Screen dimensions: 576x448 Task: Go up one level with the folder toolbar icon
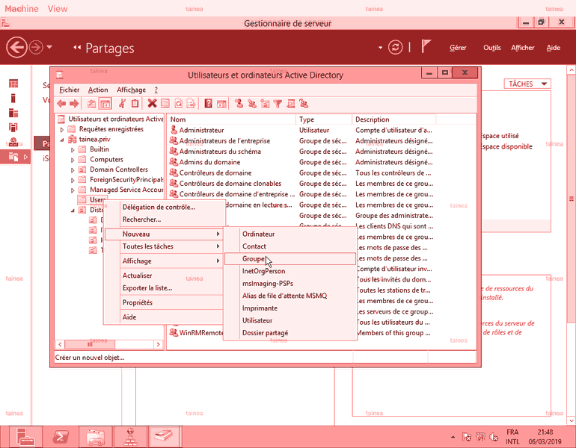(91, 104)
